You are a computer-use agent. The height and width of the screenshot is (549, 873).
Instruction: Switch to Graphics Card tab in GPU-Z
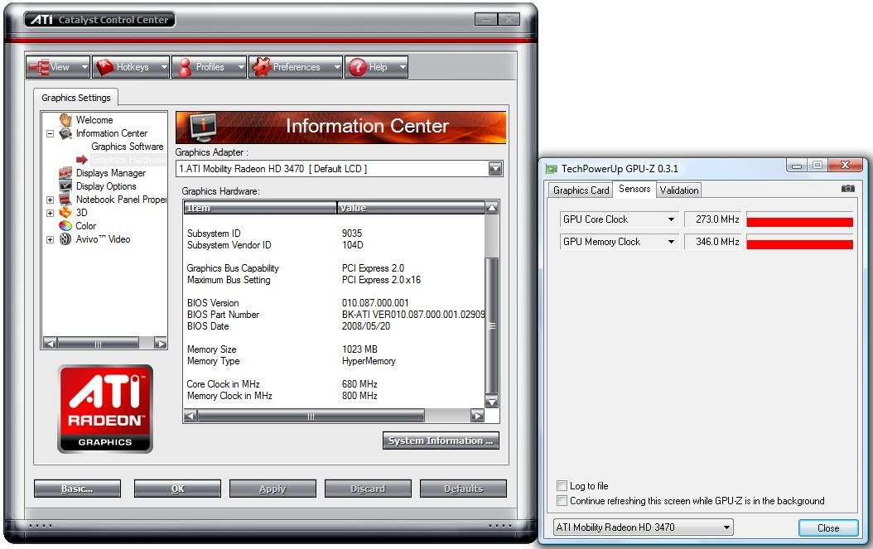[581, 190]
